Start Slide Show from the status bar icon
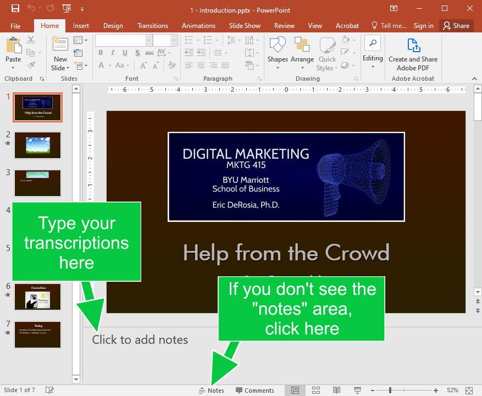482x396 pixels. (357, 390)
